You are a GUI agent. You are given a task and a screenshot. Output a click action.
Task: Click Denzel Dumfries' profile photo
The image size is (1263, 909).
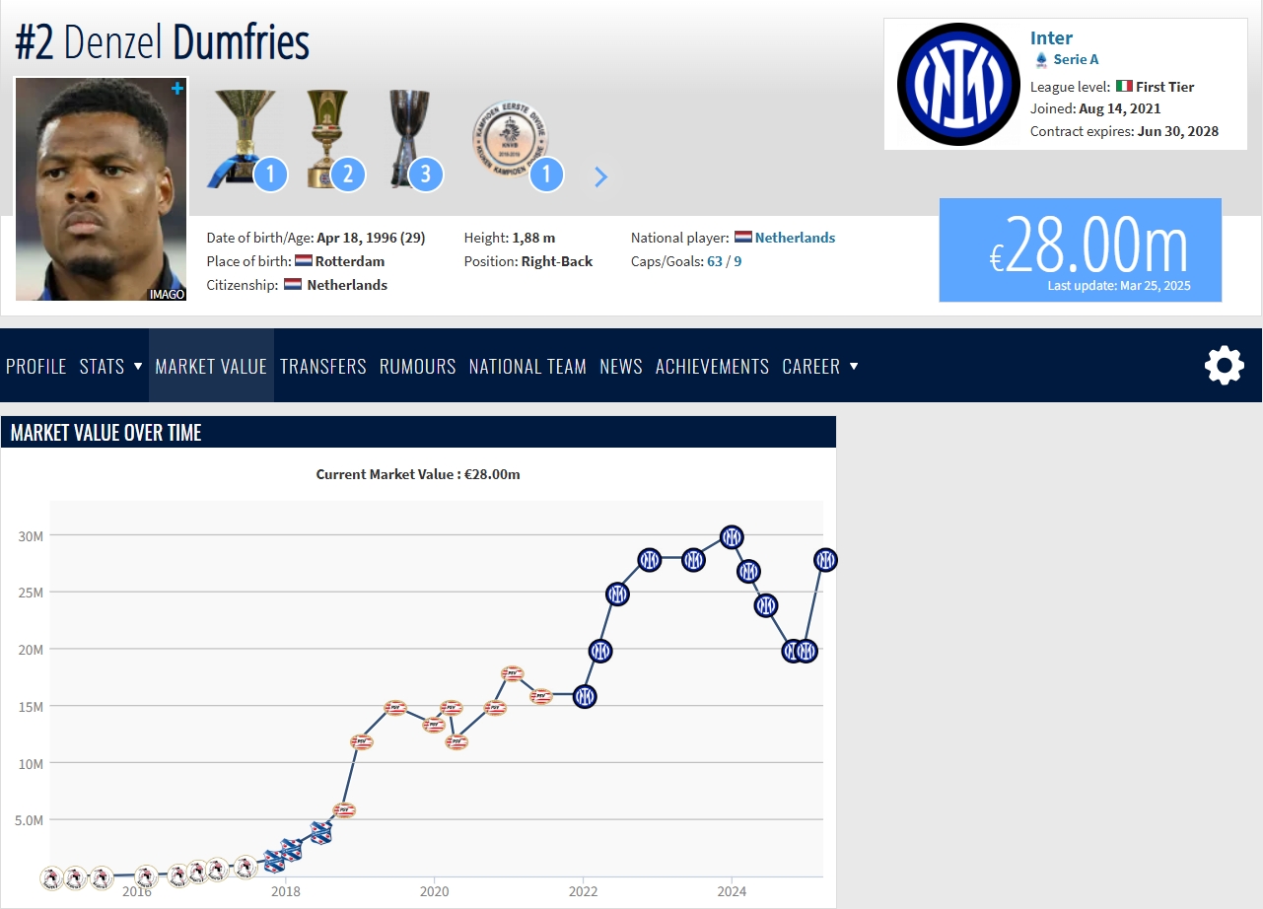102,189
